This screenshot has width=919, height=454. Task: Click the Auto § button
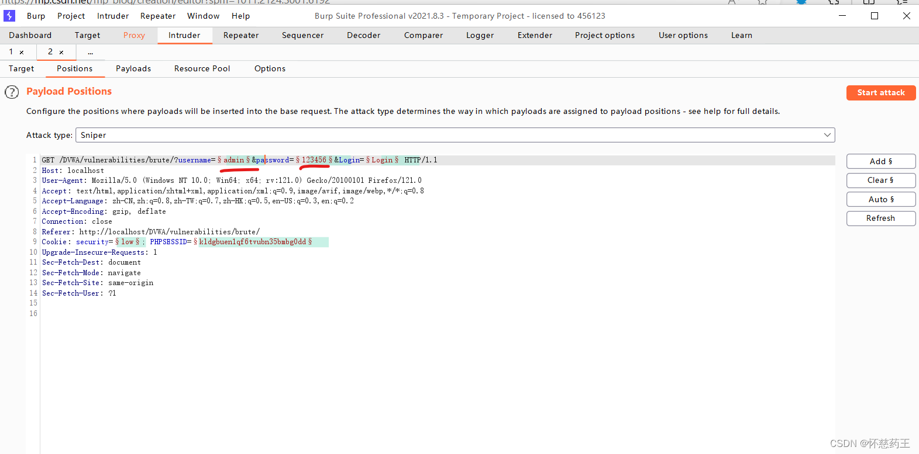[x=881, y=199]
